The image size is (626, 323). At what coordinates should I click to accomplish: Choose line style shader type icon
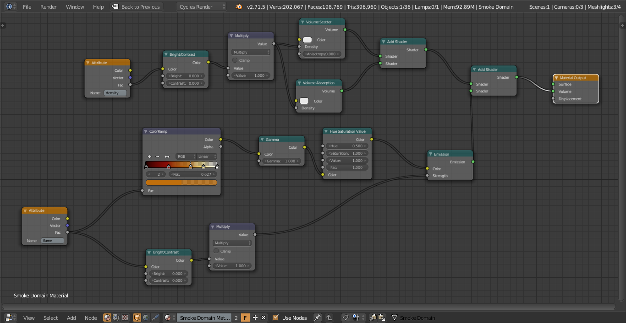pyautogui.click(x=155, y=318)
